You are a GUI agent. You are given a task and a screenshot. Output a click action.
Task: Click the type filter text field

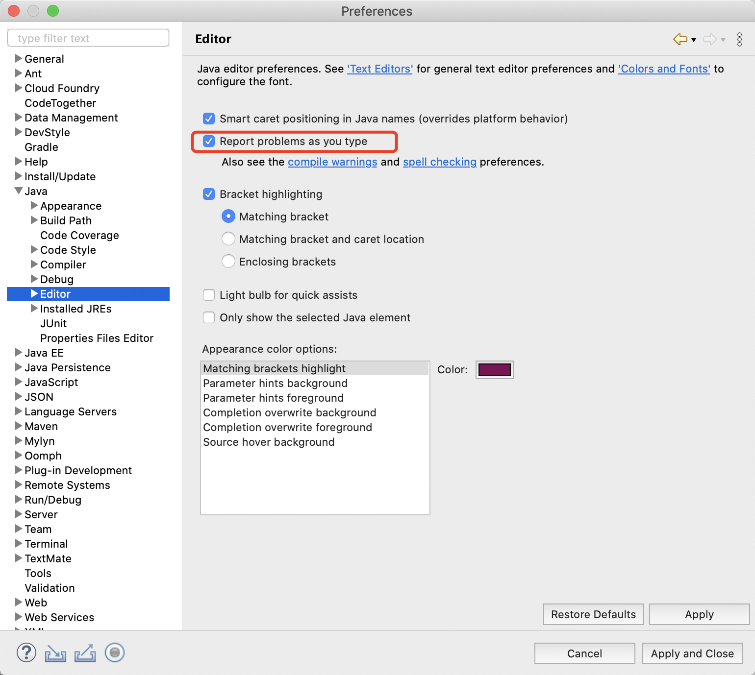click(88, 38)
